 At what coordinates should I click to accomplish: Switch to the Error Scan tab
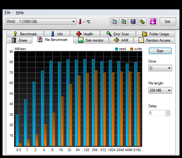118,34
